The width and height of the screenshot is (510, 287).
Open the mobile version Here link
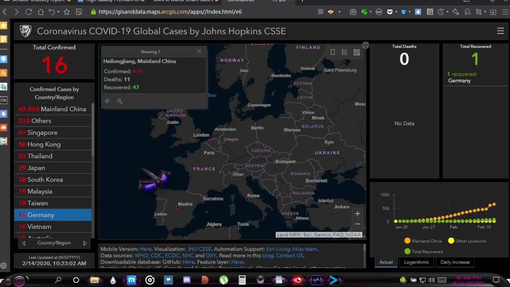(x=145, y=249)
